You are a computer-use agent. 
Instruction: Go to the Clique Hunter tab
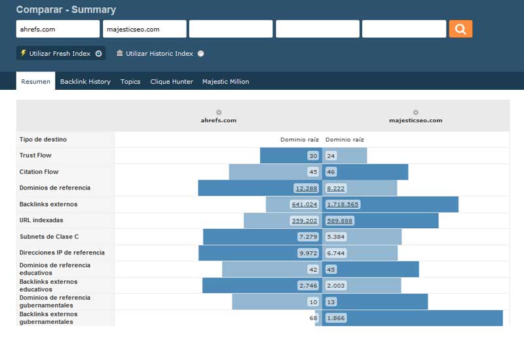pyautogui.click(x=172, y=81)
